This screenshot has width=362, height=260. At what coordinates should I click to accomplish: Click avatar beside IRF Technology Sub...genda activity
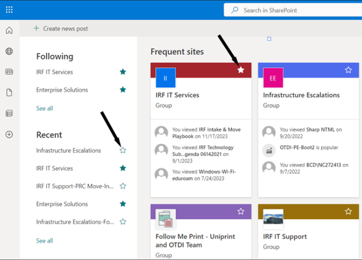(161, 150)
